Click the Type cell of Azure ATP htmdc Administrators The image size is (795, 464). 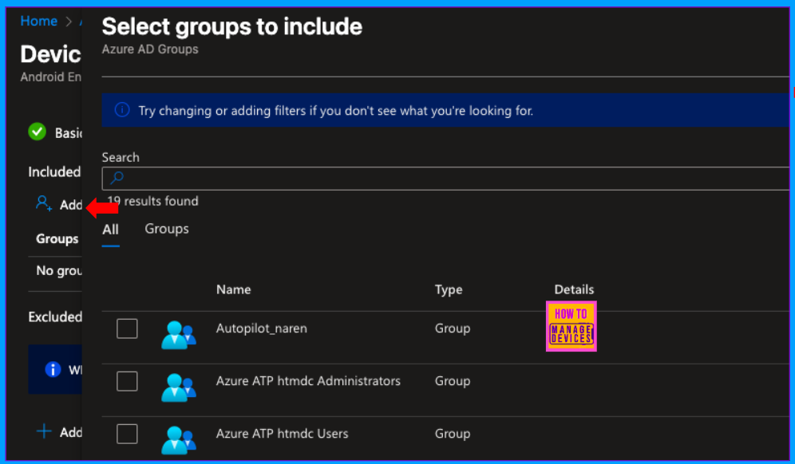453,381
